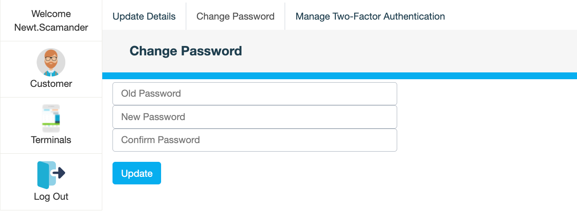This screenshot has height=224, width=577.
Task: Open Terminals via the device icon
Action: (51, 118)
